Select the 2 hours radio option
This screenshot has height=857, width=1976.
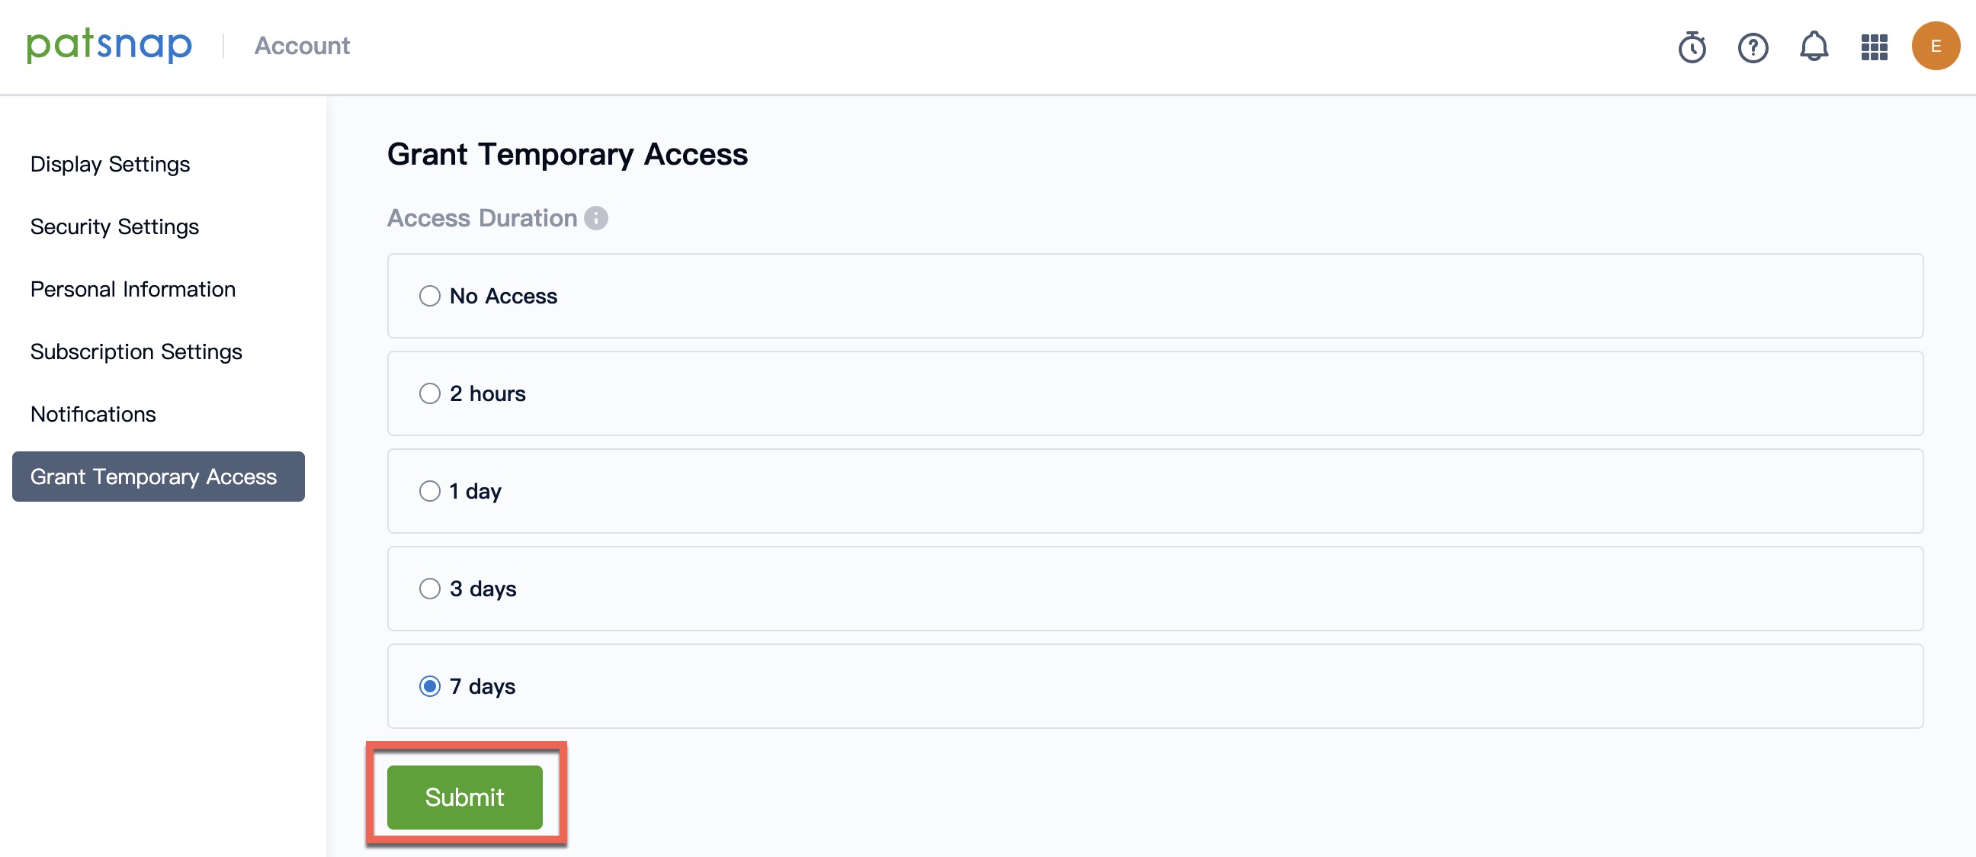point(429,393)
